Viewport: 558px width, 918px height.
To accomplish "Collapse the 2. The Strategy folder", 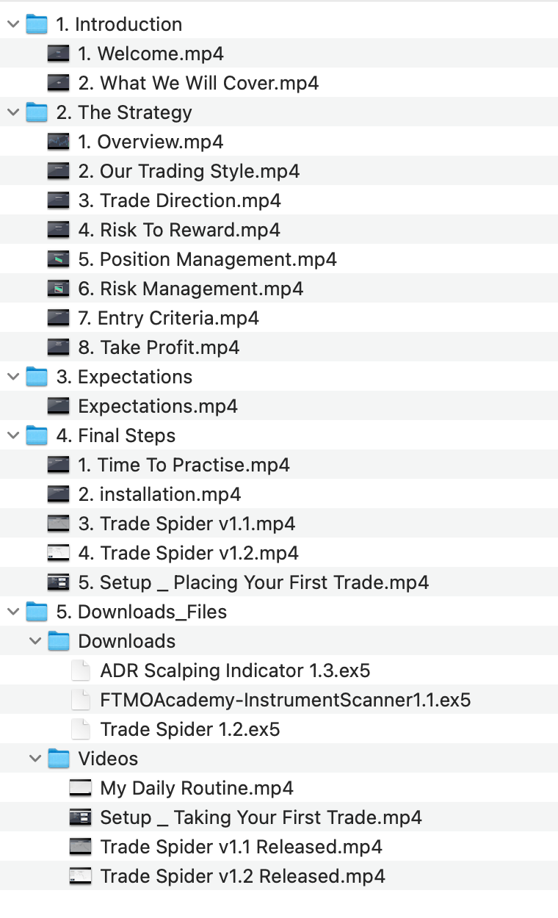I will 12,112.
